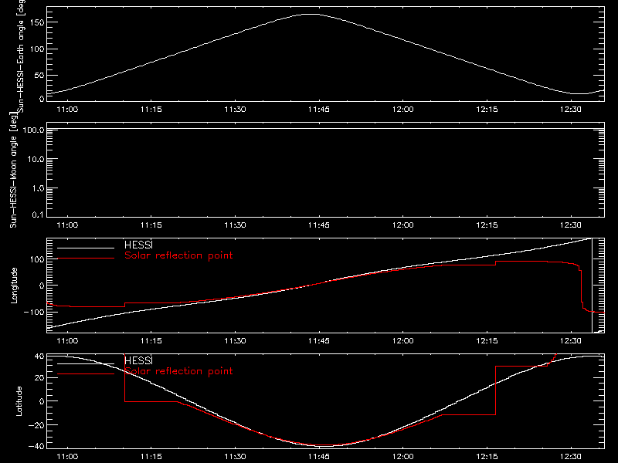Viewport: 618px width, 463px height.
Task: Select the 0 tick label on Longitude plot
Action: pyautogui.click(x=42, y=286)
